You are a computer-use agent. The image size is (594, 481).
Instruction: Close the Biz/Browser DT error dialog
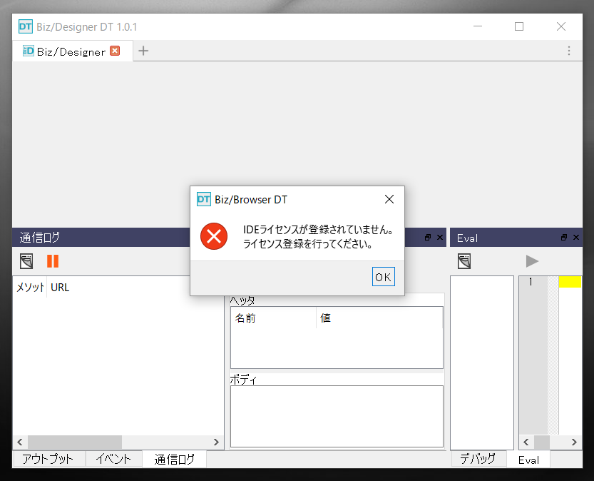(x=389, y=199)
